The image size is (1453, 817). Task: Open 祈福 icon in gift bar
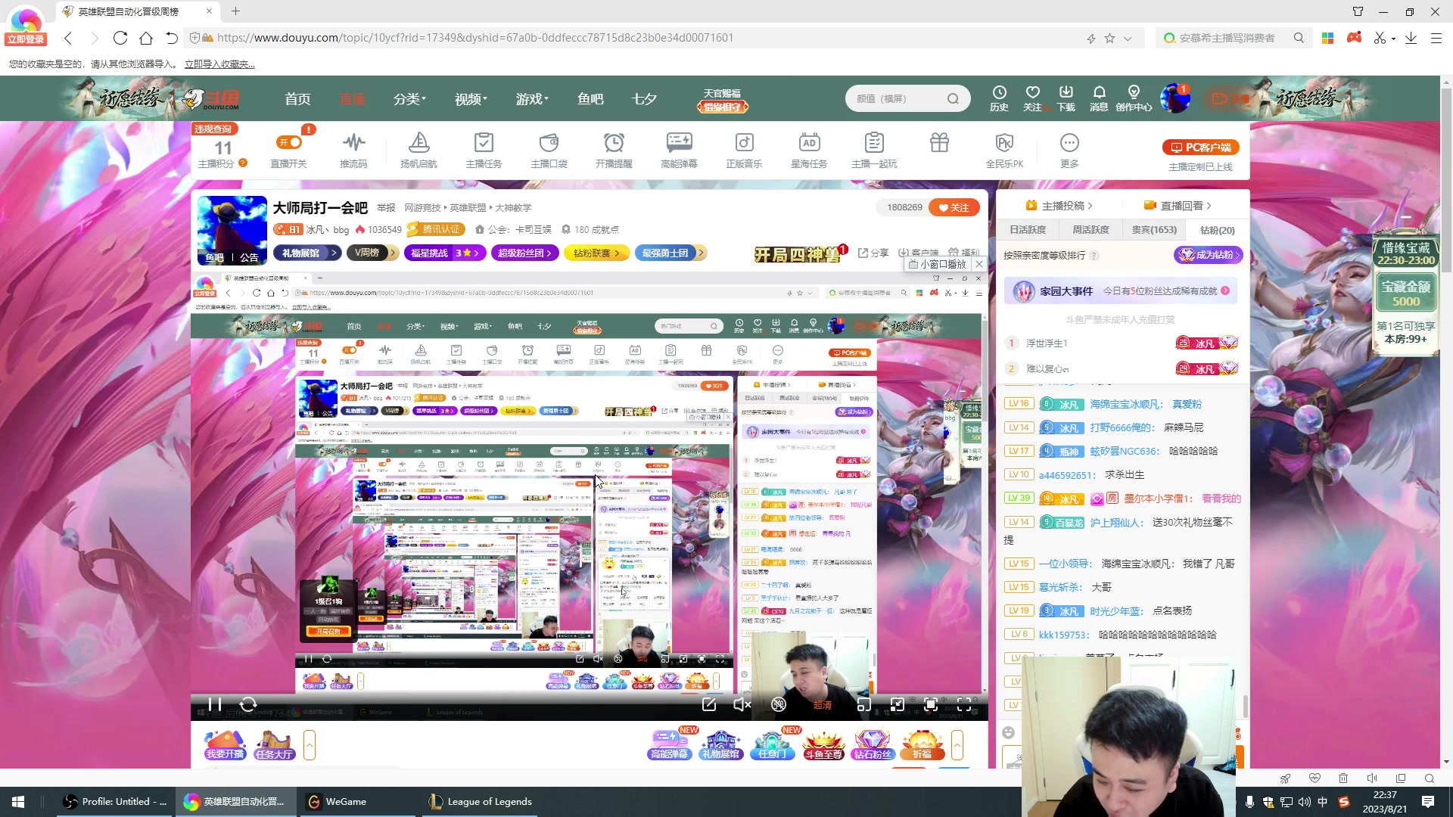(x=922, y=745)
